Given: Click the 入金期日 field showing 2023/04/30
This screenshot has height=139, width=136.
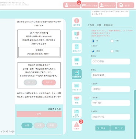Looking at the screenshot, I should [x=111, y=117].
